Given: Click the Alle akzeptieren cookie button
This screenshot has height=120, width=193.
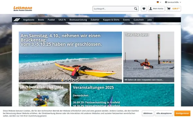Looking at the screenshot, I should coord(164,113).
